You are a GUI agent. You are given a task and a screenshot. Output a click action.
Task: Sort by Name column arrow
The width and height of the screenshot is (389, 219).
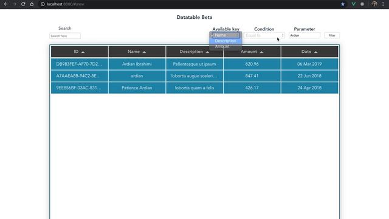click(x=144, y=52)
